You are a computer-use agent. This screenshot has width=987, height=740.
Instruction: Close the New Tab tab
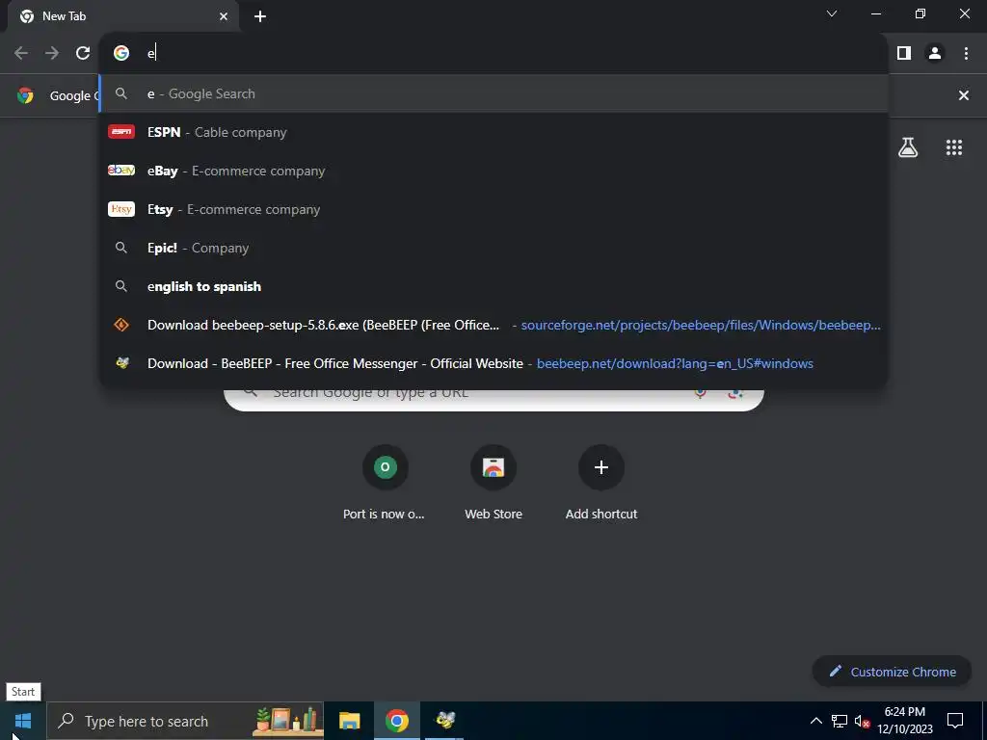click(224, 16)
